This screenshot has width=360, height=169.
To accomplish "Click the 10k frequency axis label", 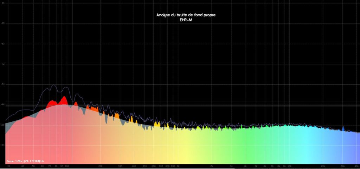I will pos(289,166).
